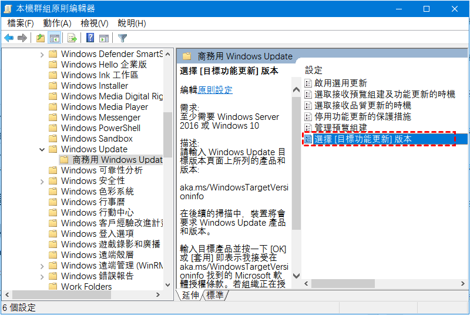Click the folder icon of Windows Sandbox
The width and height of the screenshot is (470, 315).
[53, 139]
